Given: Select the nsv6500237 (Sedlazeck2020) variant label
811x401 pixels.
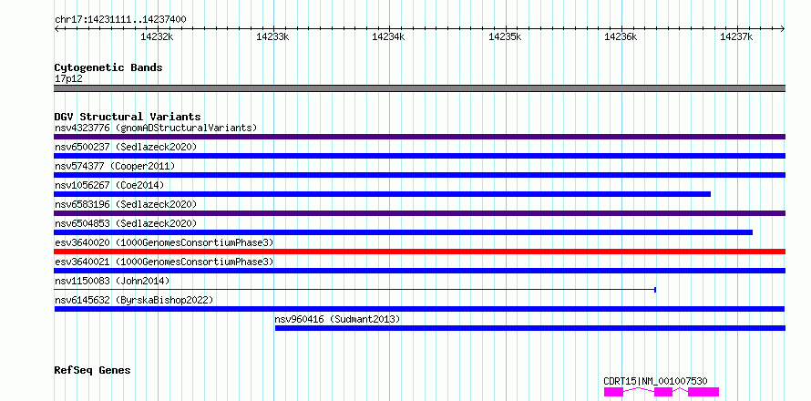Looking at the screenshot, I should (x=126, y=147).
